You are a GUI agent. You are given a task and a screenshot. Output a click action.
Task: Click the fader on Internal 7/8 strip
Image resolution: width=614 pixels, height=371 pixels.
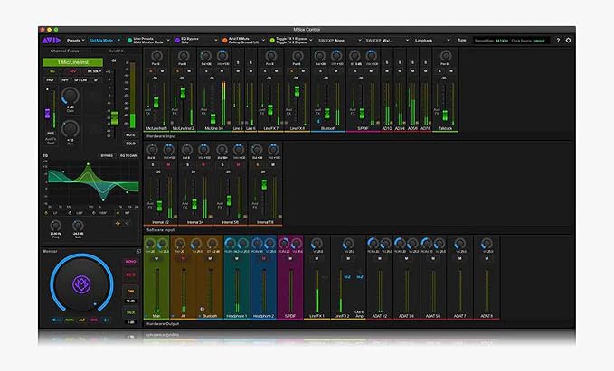click(264, 185)
